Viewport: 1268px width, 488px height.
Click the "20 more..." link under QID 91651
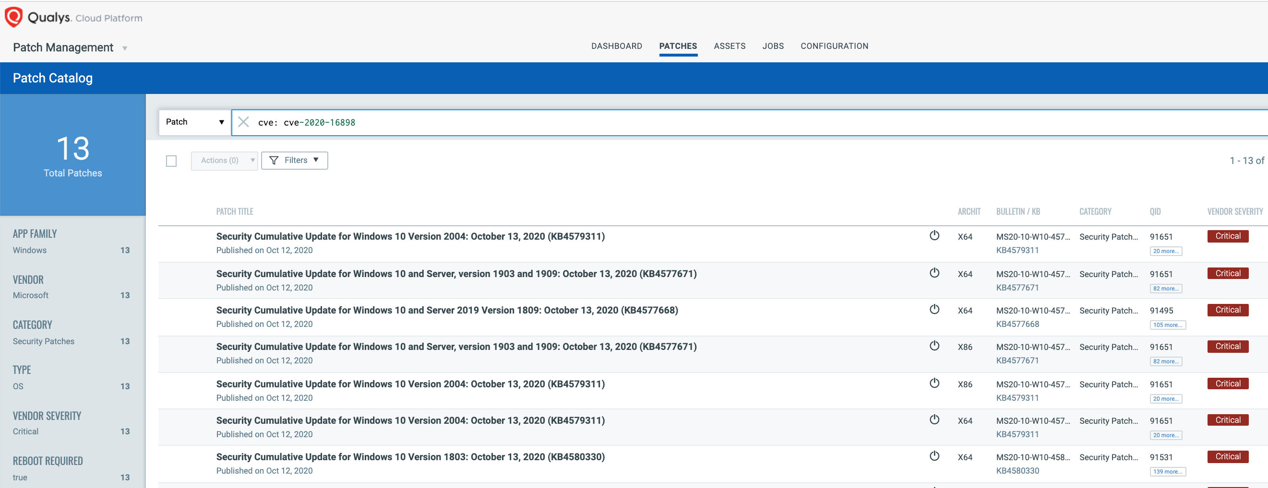click(x=1166, y=251)
